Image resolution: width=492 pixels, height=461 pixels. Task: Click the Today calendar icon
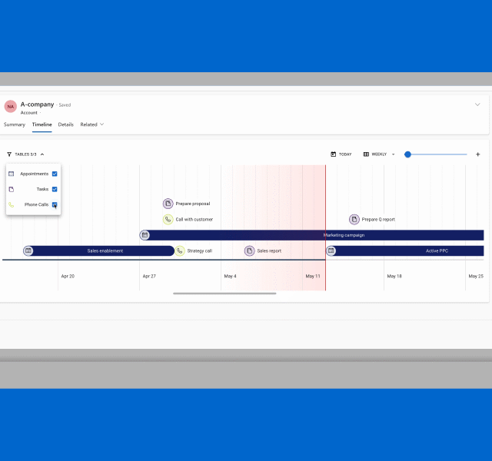click(333, 154)
